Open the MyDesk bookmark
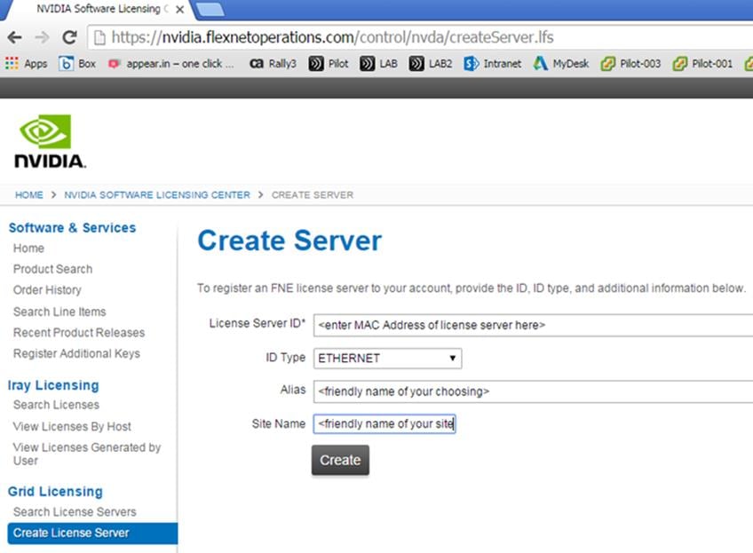The width and height of the screenshot is (753, 553). [x=561, y=63]
